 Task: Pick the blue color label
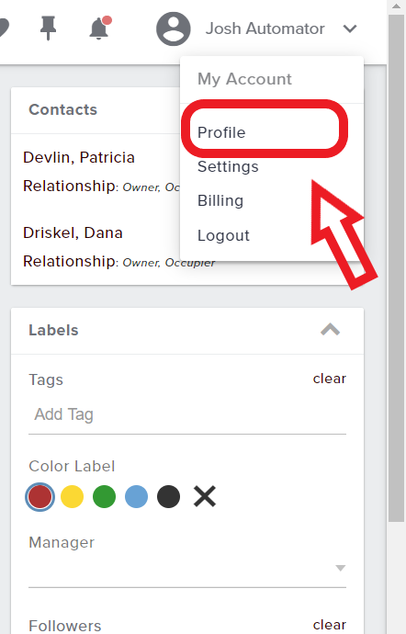tap(136, 496)
